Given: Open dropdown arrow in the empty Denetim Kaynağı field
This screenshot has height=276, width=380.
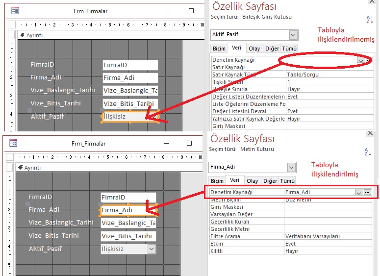Looking at the screenshot, I should pos(361,60).
